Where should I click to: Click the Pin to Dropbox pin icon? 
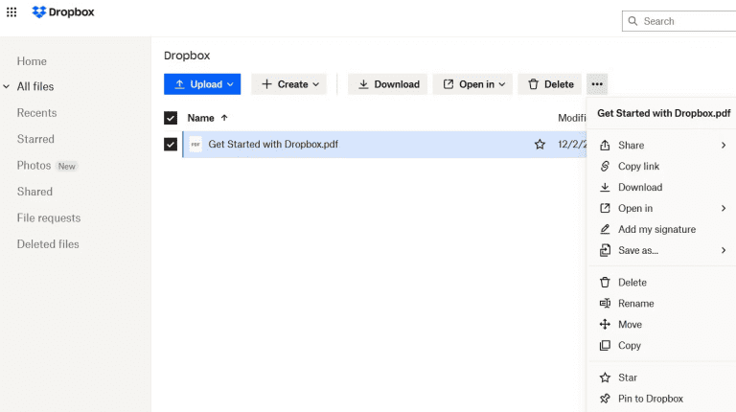pos(605,399)
